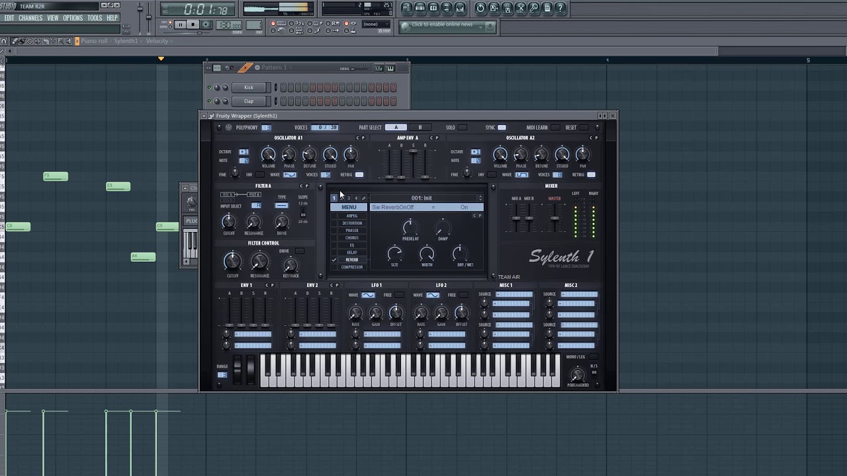Toggle the MIDI Learn switch
This screenshot has height=476, width=847.
pyautogui.click(x=555, y=128)
